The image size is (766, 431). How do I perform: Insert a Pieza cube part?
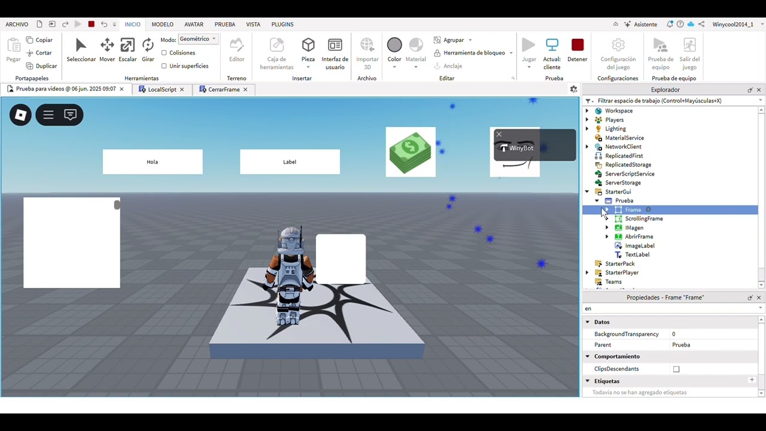click(308, 50)
